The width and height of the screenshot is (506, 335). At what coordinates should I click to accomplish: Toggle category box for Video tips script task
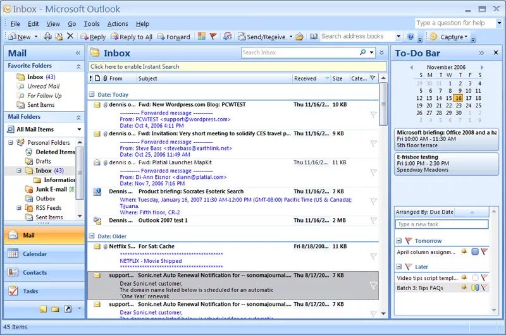(x=475, y=277)
